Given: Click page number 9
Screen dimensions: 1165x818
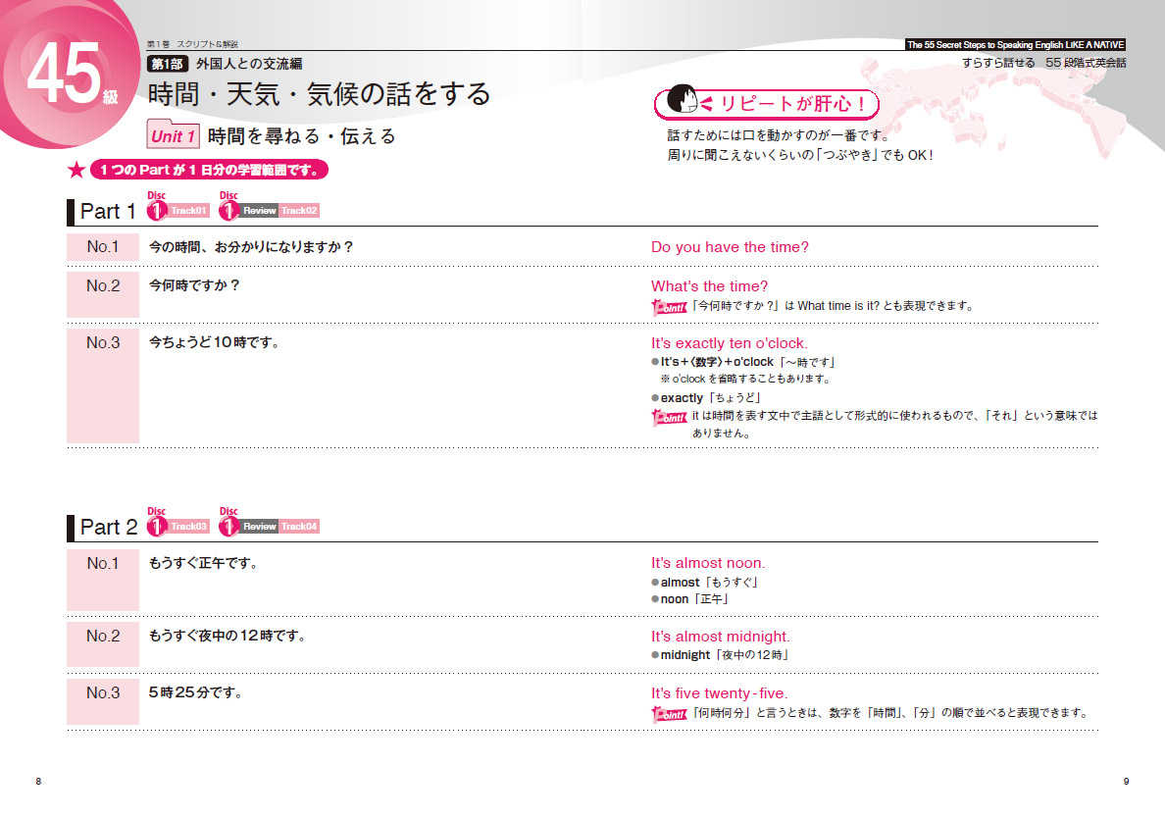Looking at the screenshot, I should 1127,781.
